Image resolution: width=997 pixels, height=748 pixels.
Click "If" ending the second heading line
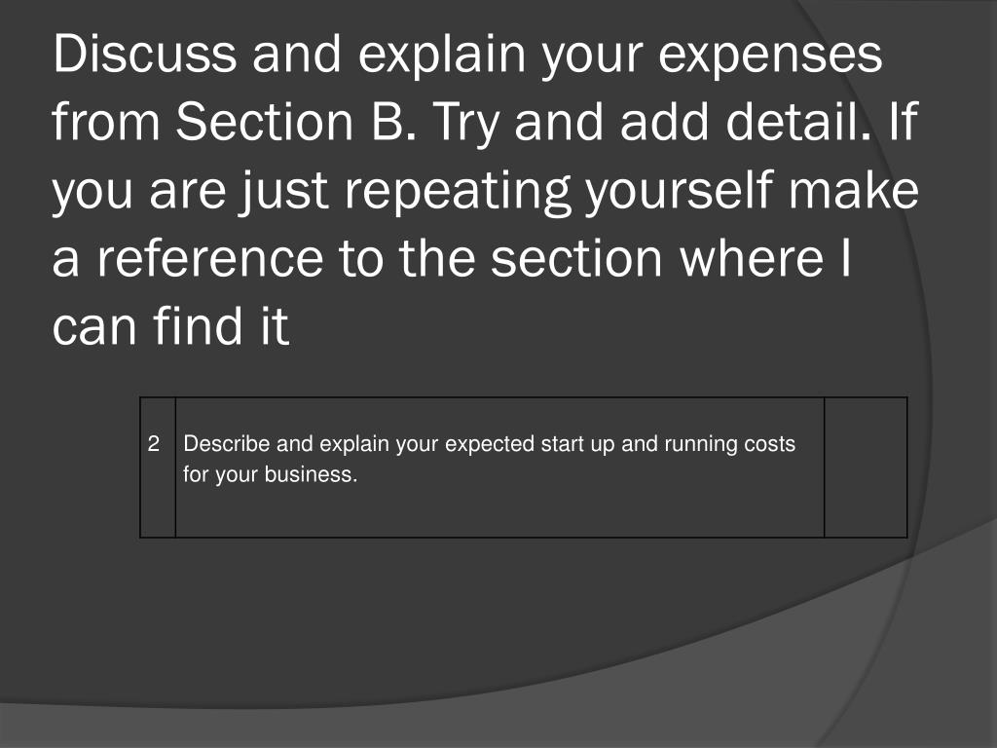[901, 124]
